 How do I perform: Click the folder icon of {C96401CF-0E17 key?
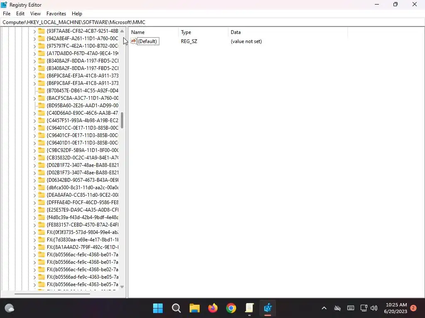41,135
